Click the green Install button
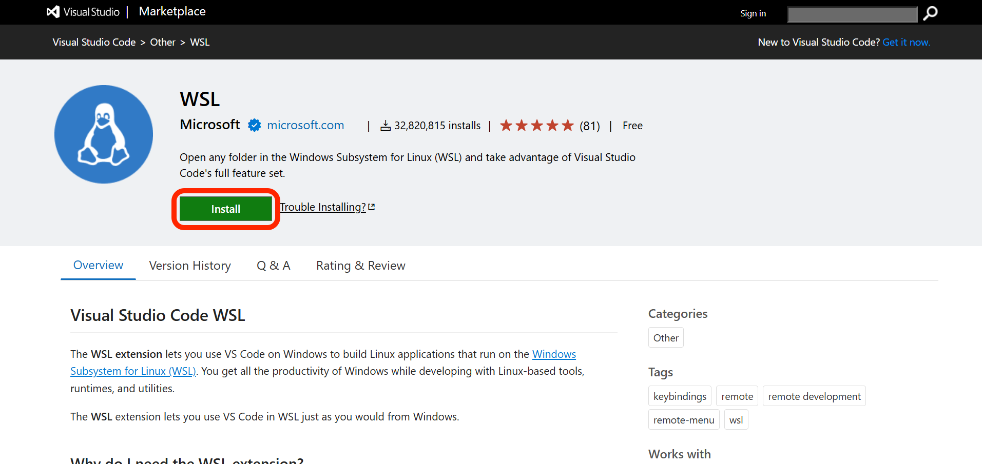This screenshot has height=464, width=982. [225, 209]
